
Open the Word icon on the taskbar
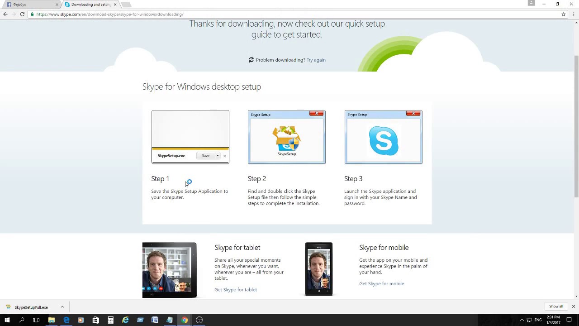click(x=155, y=320)
